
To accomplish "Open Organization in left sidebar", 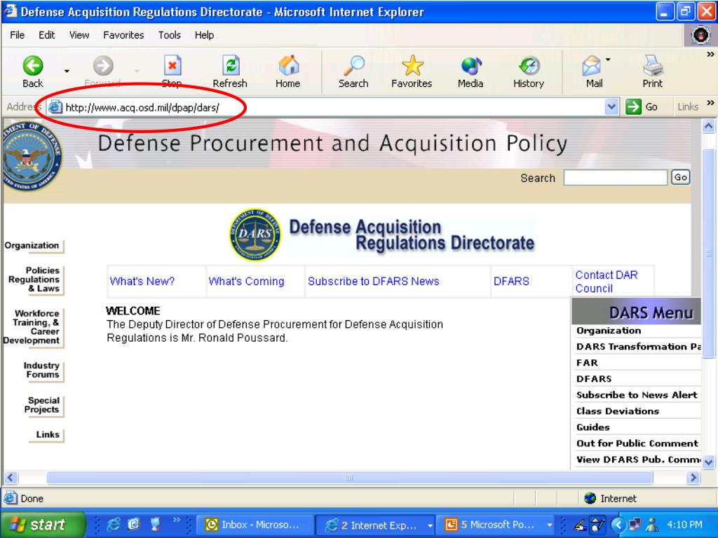I will coord(32,246).
